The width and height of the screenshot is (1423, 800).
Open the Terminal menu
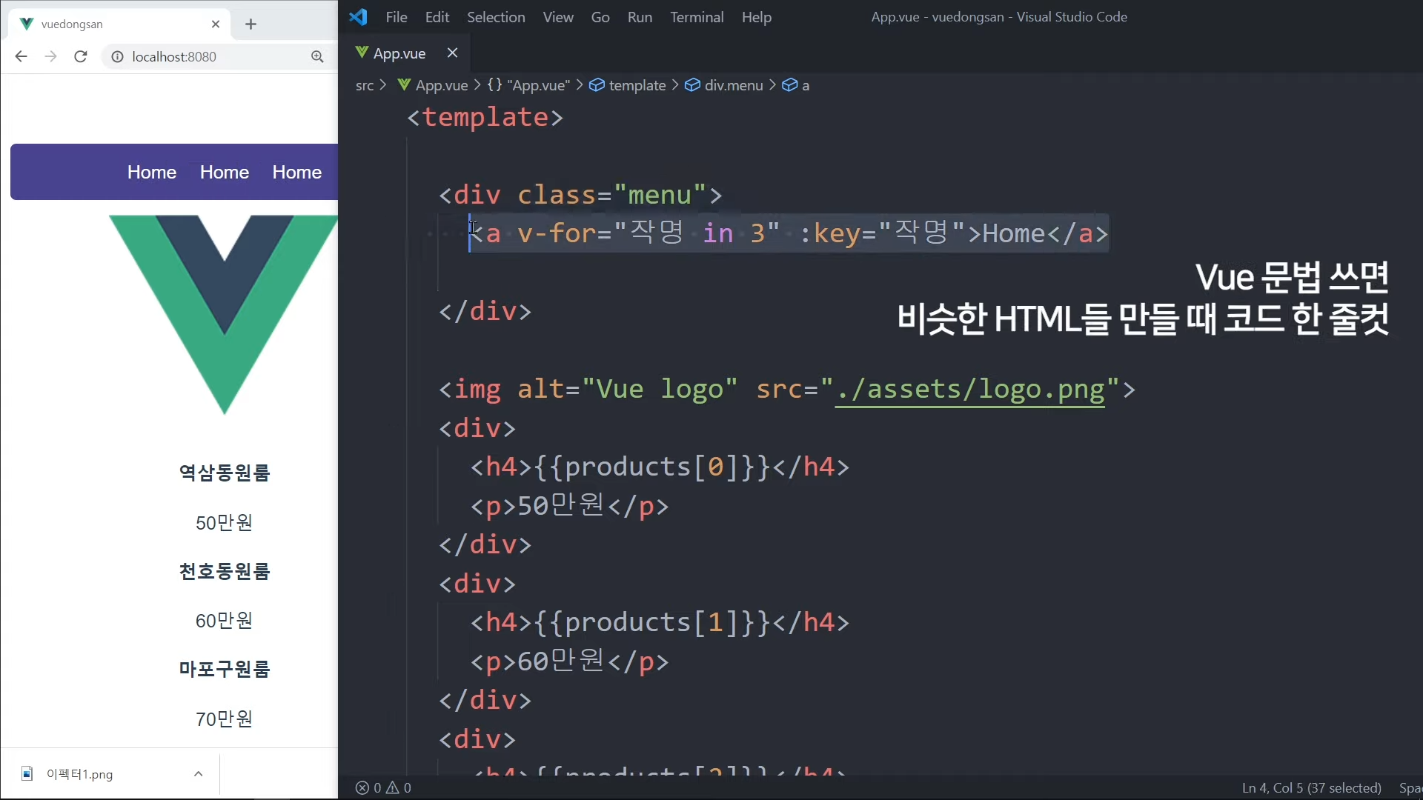click(x=696, y=17)
